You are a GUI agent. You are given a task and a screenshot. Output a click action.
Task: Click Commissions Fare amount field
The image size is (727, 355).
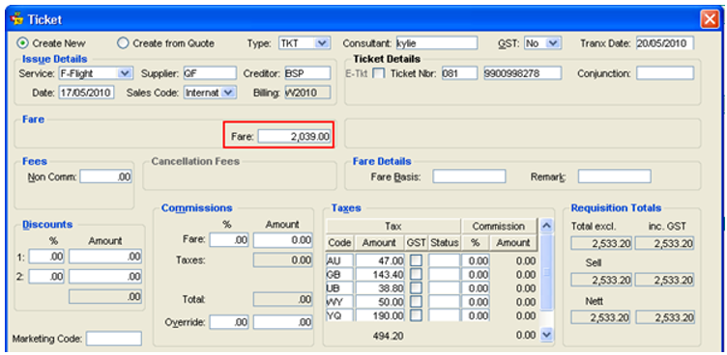tap(283, 240)
